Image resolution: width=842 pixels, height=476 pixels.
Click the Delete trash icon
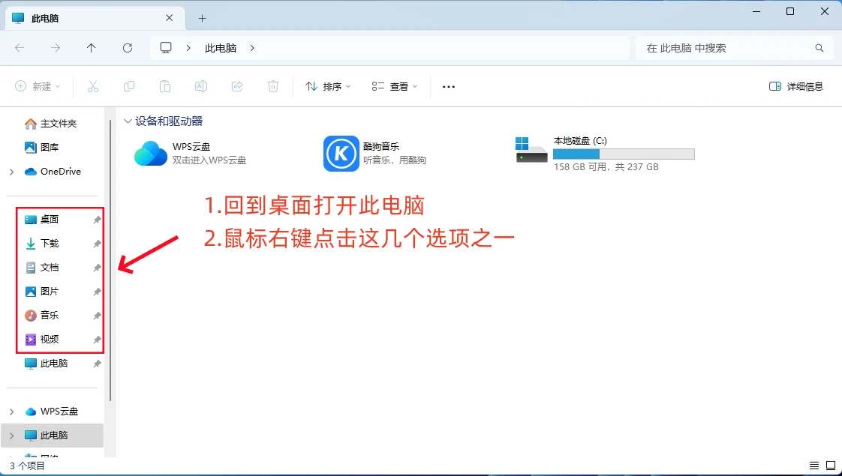273,86
